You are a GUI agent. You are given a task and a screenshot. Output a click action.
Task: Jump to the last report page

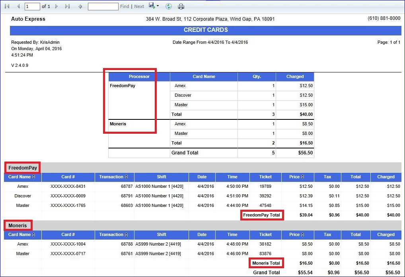pyautogui.click(x=67, y=6)
